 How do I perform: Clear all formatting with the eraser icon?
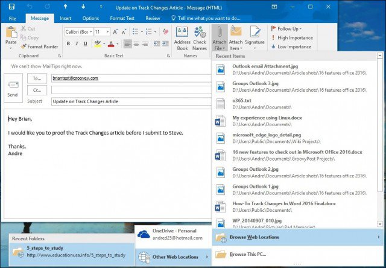pos(165,32)
